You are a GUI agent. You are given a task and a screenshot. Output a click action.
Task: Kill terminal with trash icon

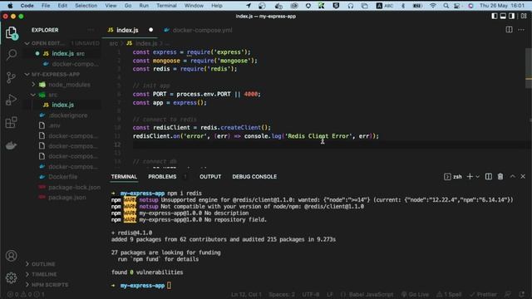pos(500,177)
